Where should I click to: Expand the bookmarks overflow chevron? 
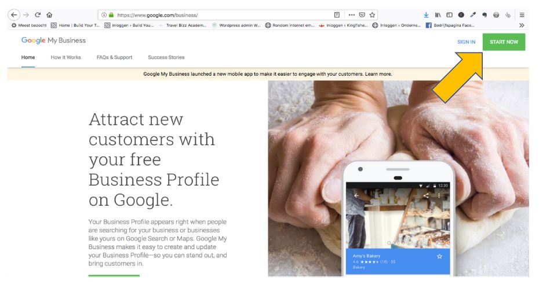[x=522, y=25]
